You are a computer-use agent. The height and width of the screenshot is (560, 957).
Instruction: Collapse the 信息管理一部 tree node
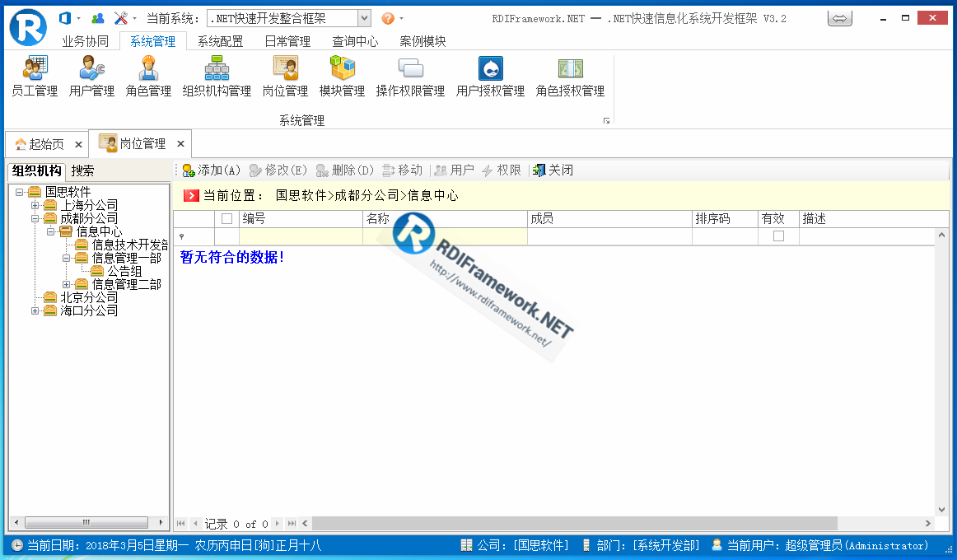pyautogui.click(x=66, y=258)
